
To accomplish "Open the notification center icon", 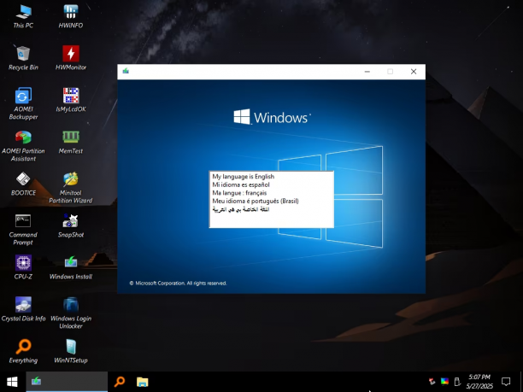I will point(506,382).
